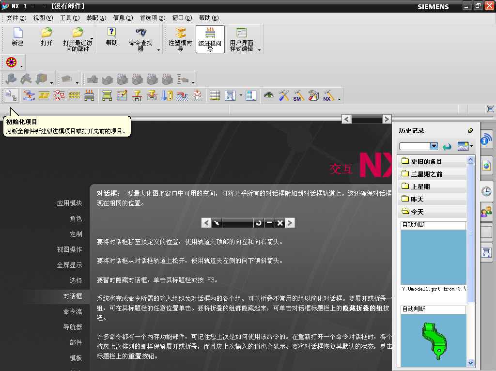Open the web page globe tab in the resource bar
Viewport: 496px width, 371px height.
pos(486,166)
